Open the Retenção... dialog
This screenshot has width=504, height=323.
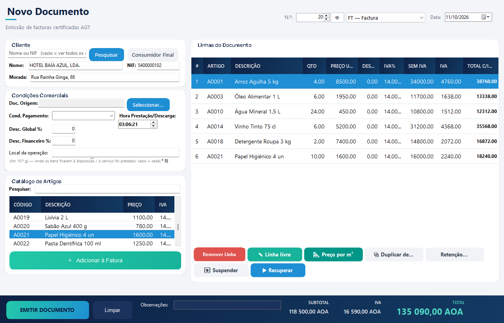point(454,254)
